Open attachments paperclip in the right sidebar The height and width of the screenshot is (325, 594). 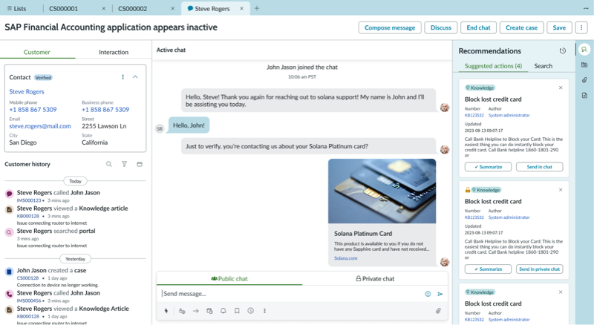[x=584, y=80]
